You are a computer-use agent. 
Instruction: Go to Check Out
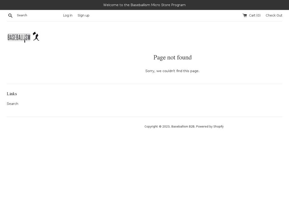(274, 15)
